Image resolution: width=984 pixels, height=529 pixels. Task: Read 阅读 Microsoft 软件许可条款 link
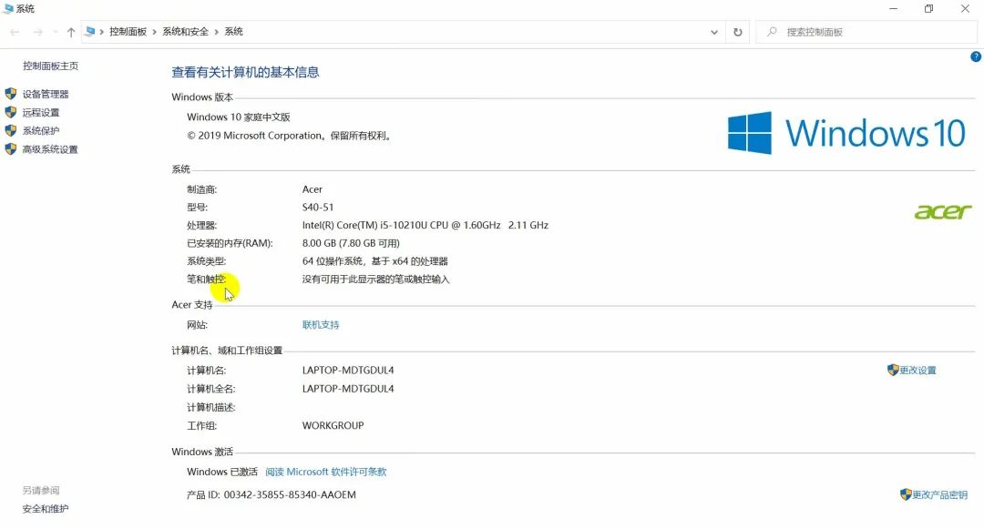click(x=325, y=472)
